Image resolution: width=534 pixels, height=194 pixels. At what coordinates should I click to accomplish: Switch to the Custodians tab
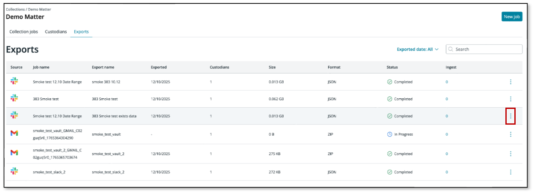click(x=56, y=32)
